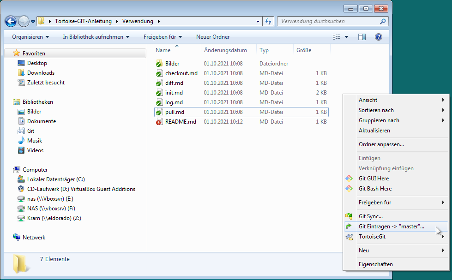Click the Git library icon
The width and height of the screenshot is (452, 280).
click(21, 131)
